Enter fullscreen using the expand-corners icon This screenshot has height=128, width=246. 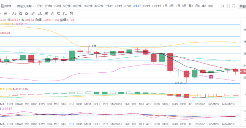pyautogui.click(x=228, y=6)
